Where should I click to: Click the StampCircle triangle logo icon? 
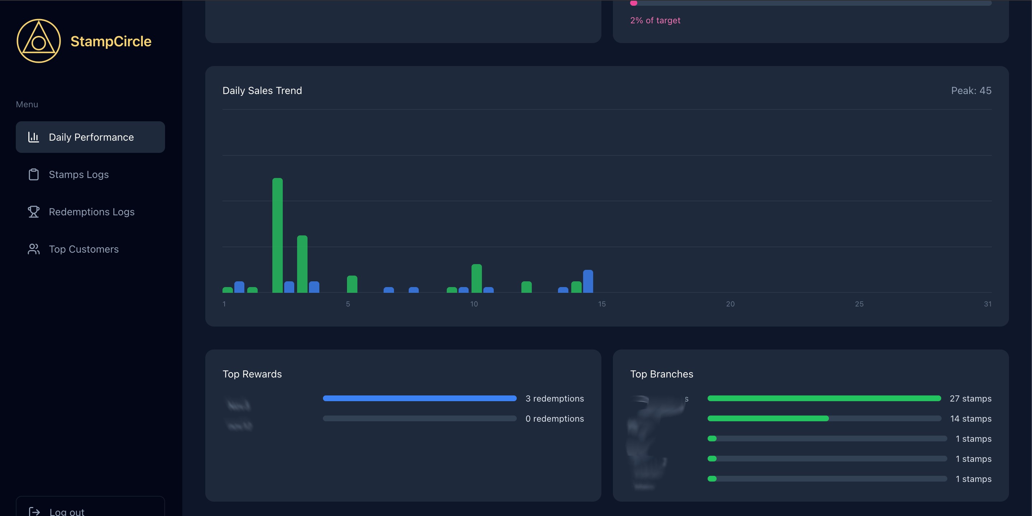pyautogui.click(x=38, y=41)
